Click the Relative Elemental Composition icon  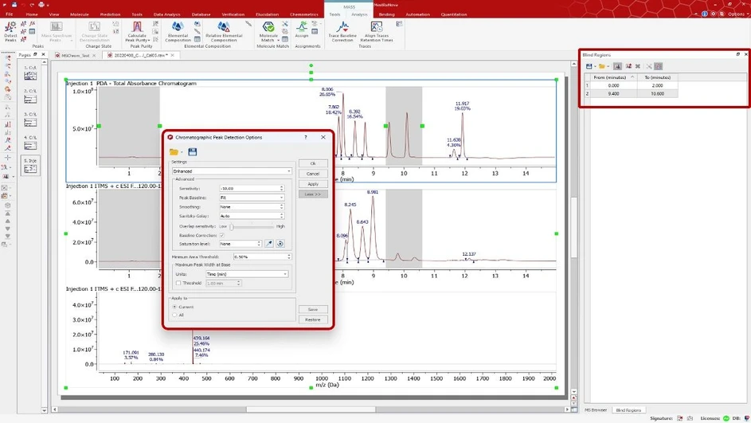(x=224, y=27)
